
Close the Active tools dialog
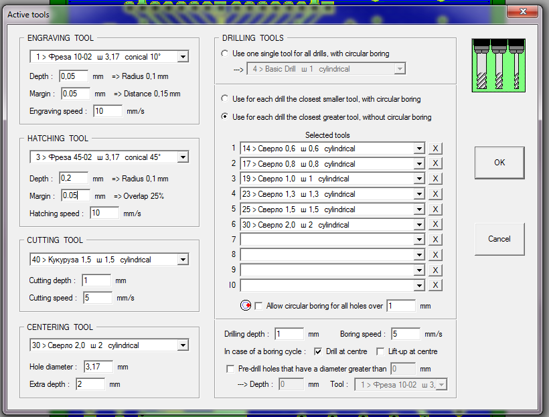click(522, 11)
